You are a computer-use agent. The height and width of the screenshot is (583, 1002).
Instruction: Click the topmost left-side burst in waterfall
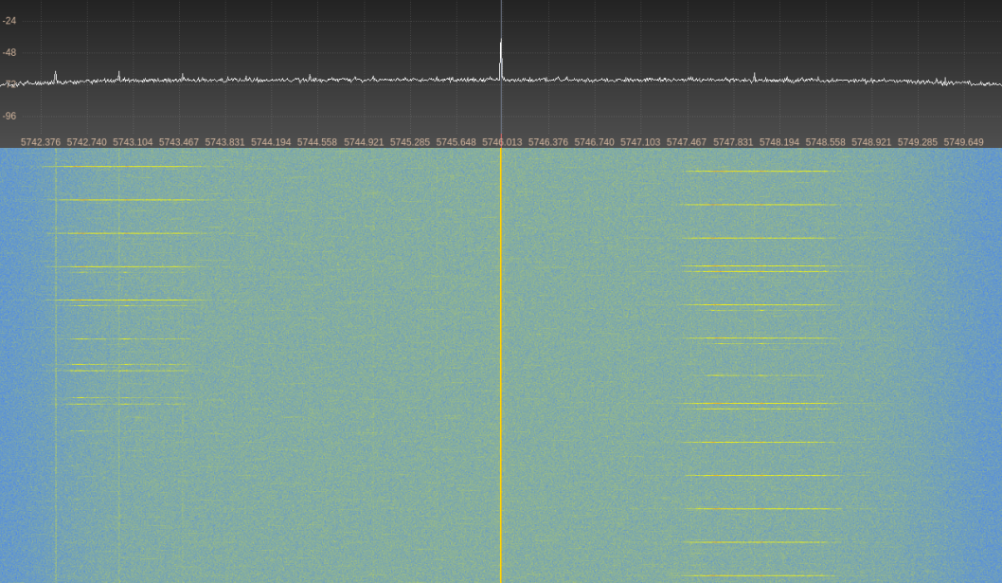[123, 167]
